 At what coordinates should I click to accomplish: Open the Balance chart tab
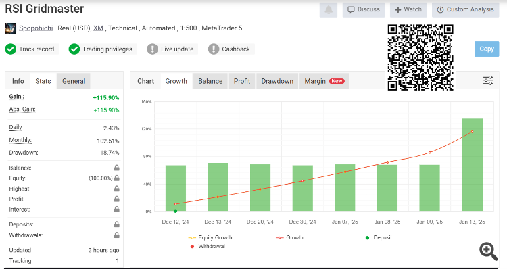pyautogui.click(x=210, y=81)
